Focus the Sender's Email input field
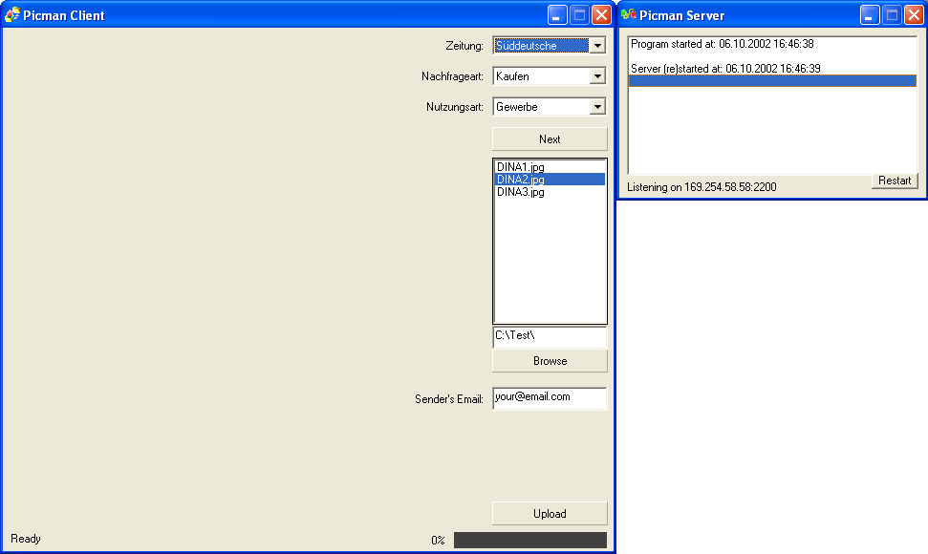 coord(550,397)
